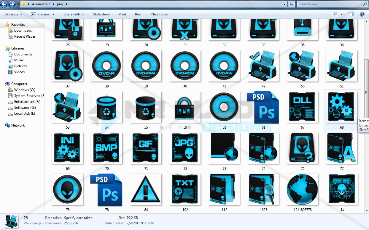
Task: Open Windows Explorer Help
Action: (x=362, y=14)
